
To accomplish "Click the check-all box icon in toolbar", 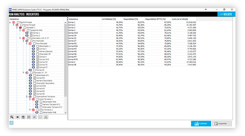I will [x=35, y=117].
